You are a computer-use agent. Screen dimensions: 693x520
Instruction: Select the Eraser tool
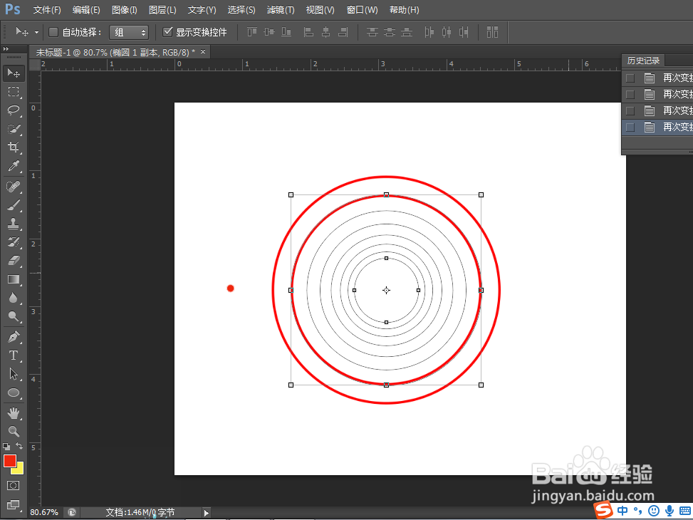pos(14,261)
